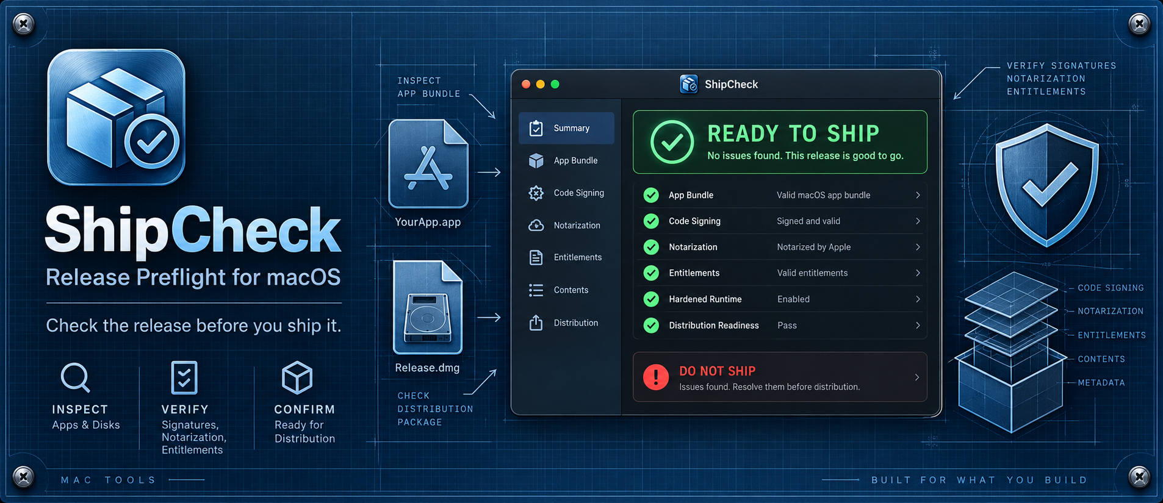Click the shield checkmark emblem

[1047, 185]
